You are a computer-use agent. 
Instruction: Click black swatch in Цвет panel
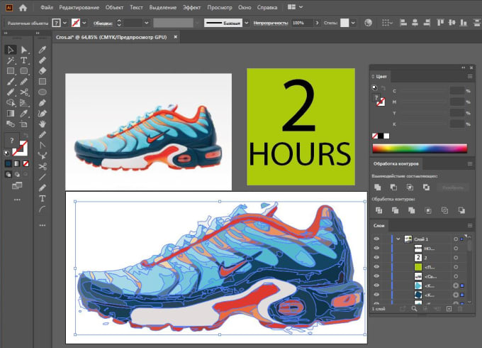(x=381, y=136)
